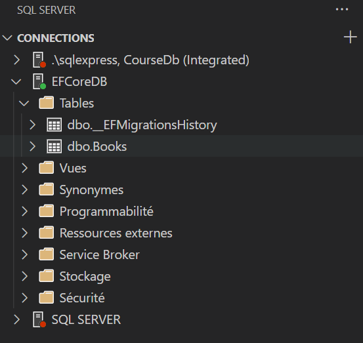The image size is (363, 343).
Task: Click the connected server icon for EFCoreDB
Action: pos(39,81)
